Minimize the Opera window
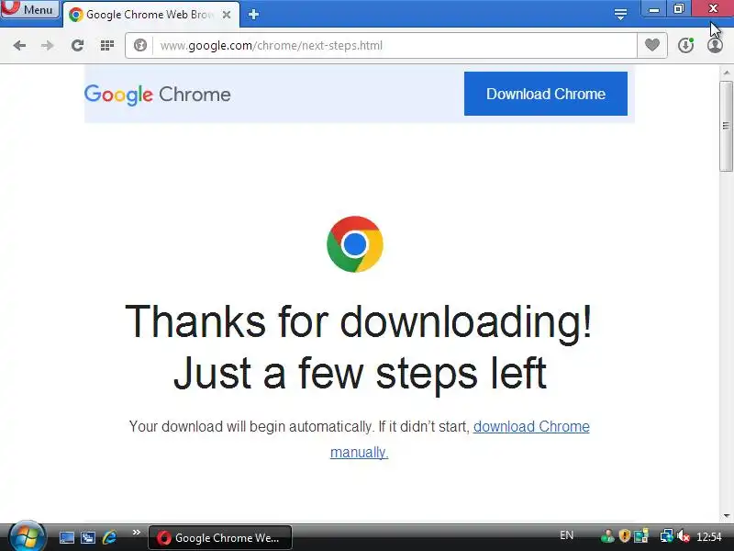The image size is (734, 551). click(654, 9)
